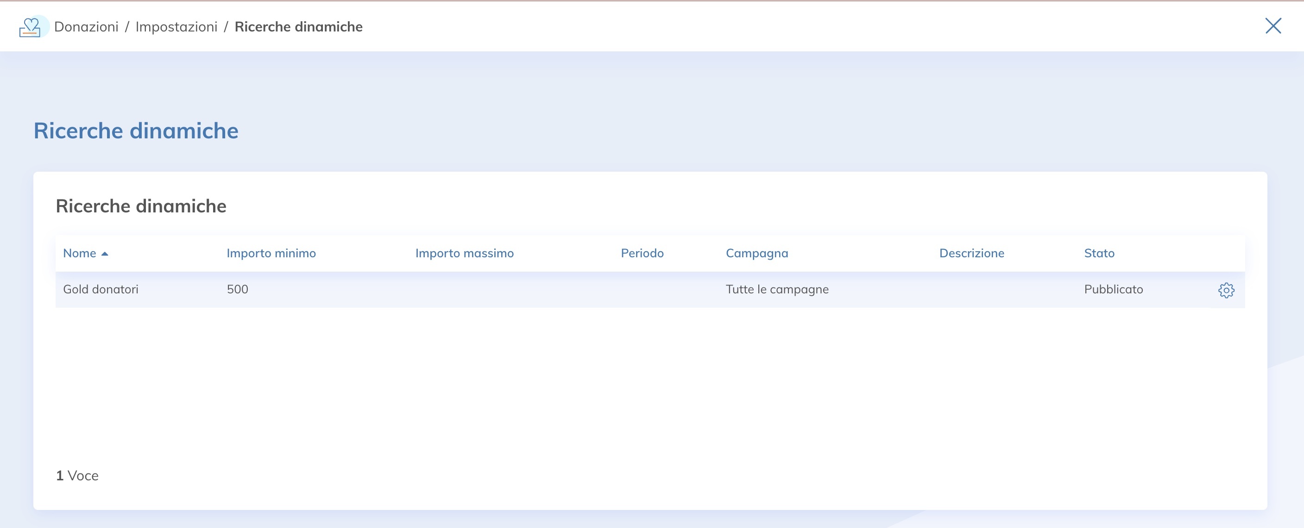The image size is (1304, 528).
Task: Navigate to Impostazioni breadcrumb link
Action: pyautogui.click(x=176, y=27)
